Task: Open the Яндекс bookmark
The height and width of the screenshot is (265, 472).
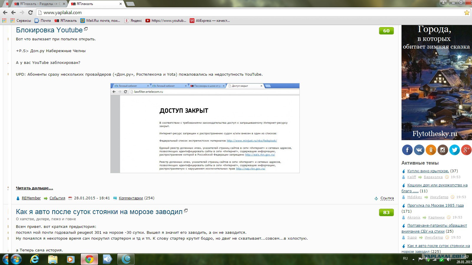Action: (x=133, y=21)
